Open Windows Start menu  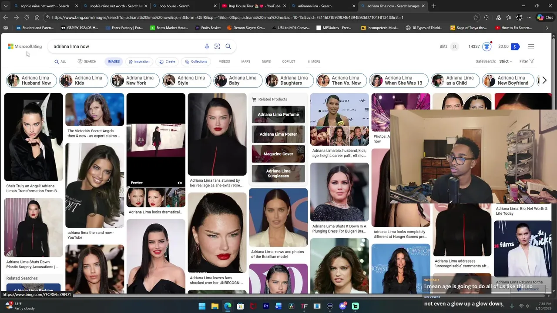coord(202,306)
